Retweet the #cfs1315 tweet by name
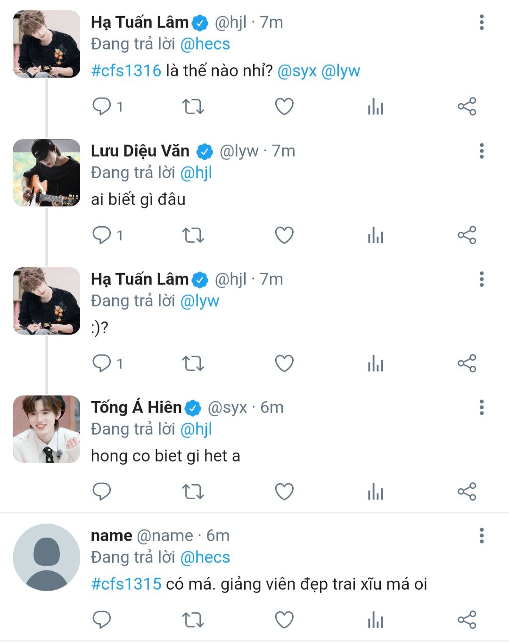The image size is (509, 643). (x=193, y=620)
